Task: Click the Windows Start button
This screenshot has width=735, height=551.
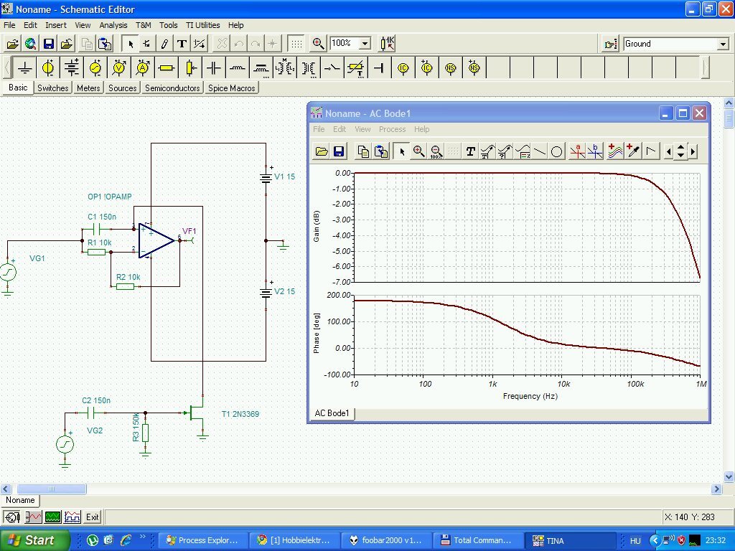Action: click(x=34, y=540)
